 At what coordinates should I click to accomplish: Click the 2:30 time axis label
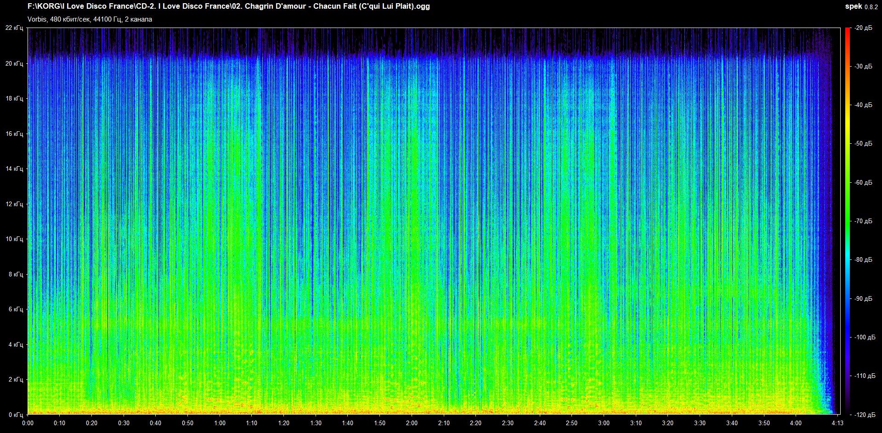pyautogui.click(x=508, y=423)
